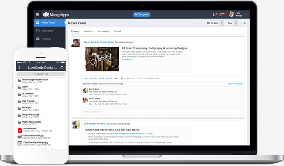This screenshot has height=166, width=284.
Task: Expand the More options on post
Action: [109, 78]
